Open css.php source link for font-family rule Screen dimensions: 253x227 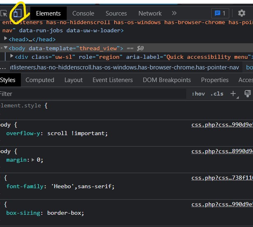click(x=222, y=178)
